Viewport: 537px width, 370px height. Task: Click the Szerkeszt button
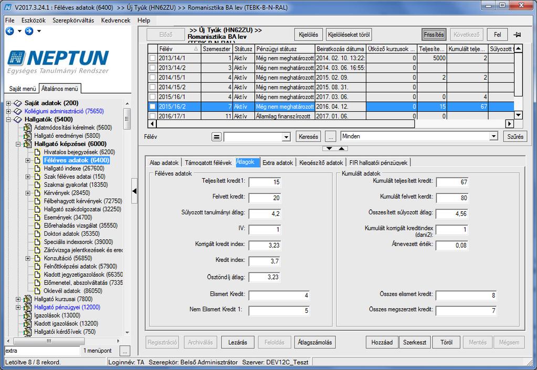click(x=415, y=342)
